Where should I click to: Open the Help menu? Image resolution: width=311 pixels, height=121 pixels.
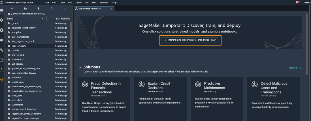point(114,3)
